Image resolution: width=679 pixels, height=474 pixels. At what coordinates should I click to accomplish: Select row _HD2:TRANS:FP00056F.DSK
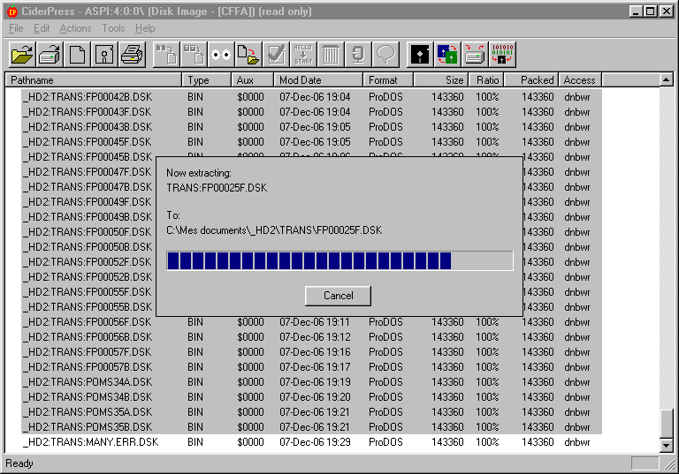click(x=311, y=322)
